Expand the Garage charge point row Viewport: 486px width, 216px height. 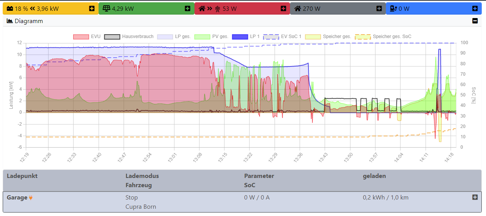(475, 197)
